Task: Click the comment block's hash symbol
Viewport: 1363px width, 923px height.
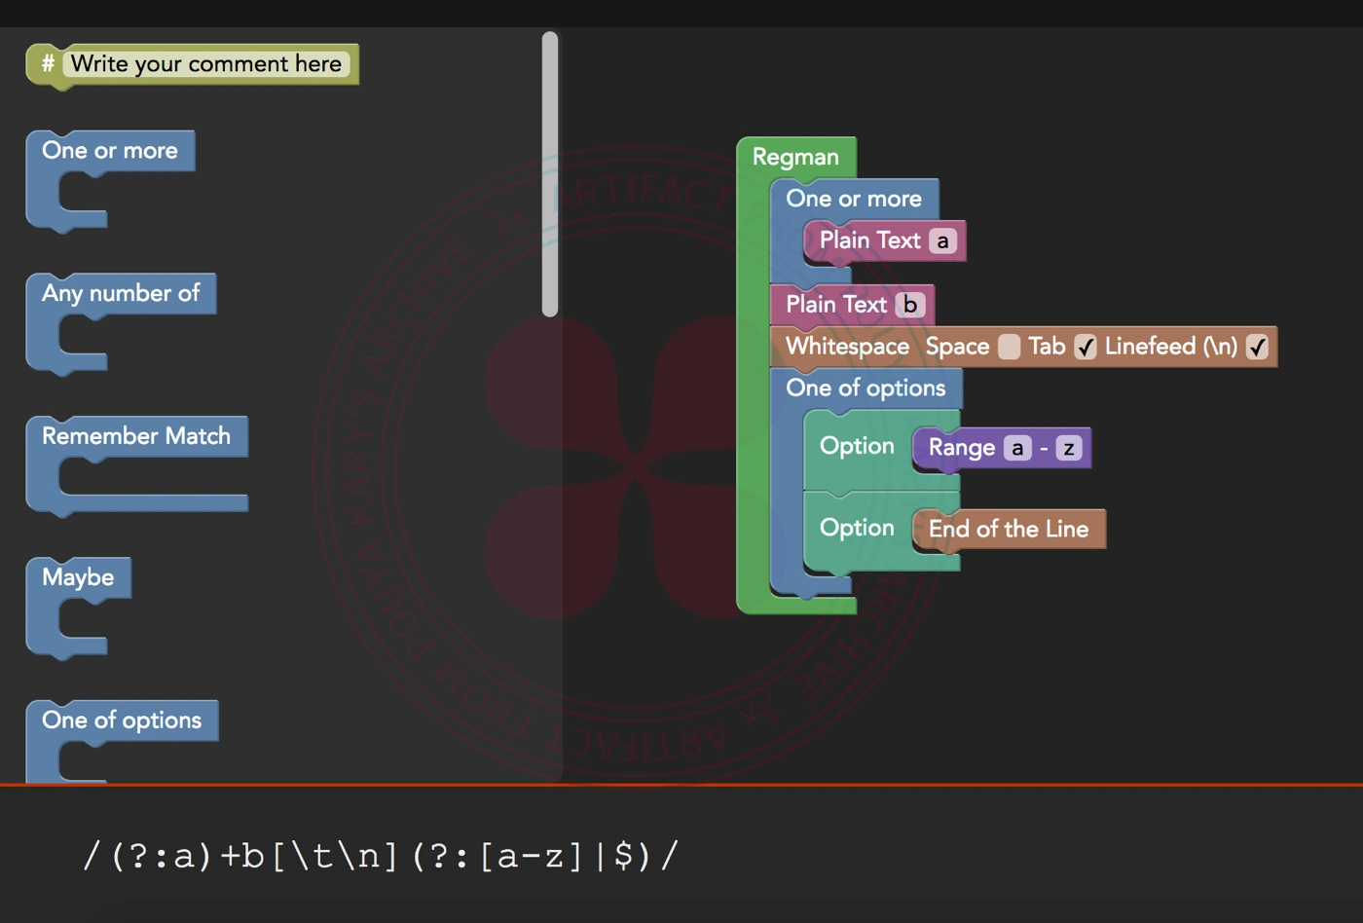Action: [47, 64]
